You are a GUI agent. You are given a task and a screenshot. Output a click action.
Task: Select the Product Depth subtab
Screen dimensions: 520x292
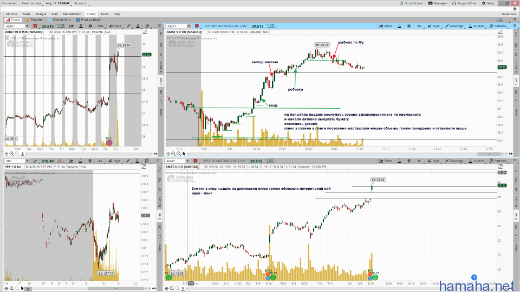[x=88, y=20]
